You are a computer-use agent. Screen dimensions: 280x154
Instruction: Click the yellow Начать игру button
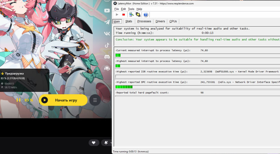pos(63,100)
